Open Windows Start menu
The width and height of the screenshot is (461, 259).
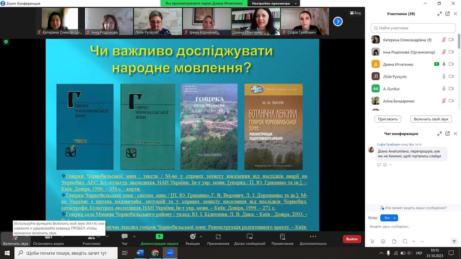point(7,253)
